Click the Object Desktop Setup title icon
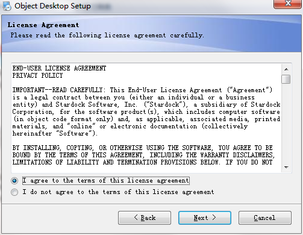The image size is (303, 235). tap(7, 6)
